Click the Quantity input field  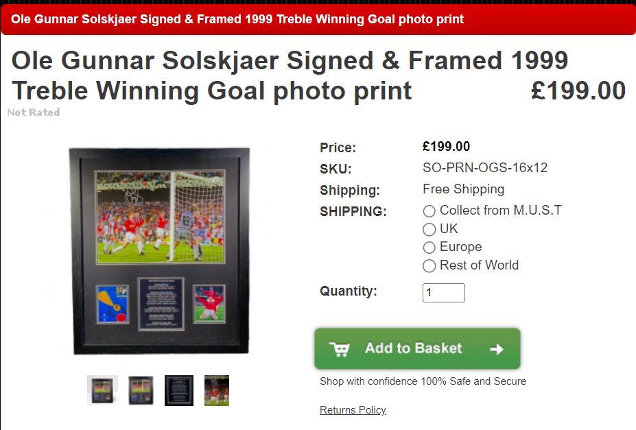[x=443, y=293]
